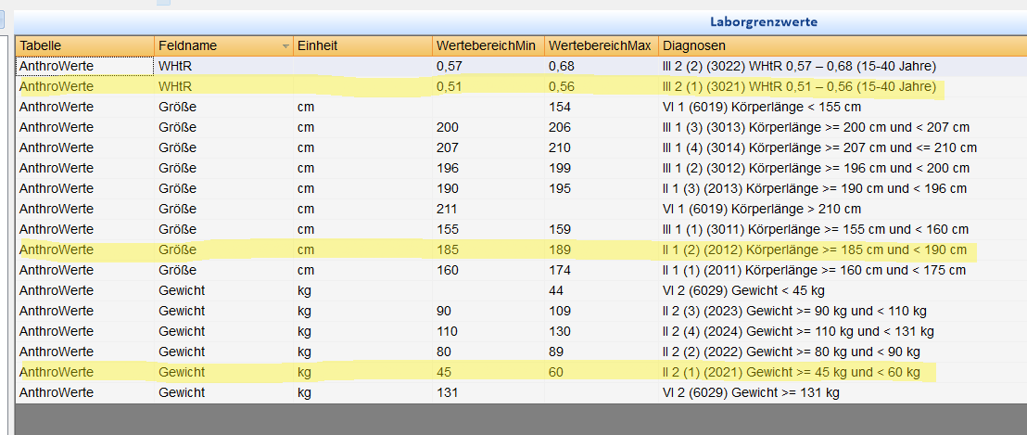
Task: Click the Gewicht >= 131 kg diagnosis cell
Action: [843, 393]
